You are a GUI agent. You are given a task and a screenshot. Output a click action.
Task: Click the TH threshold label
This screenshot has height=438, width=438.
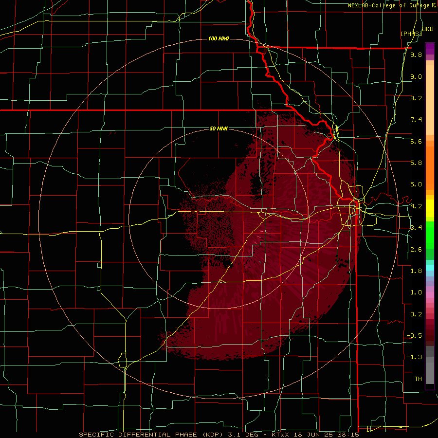[x=418, y=379]
